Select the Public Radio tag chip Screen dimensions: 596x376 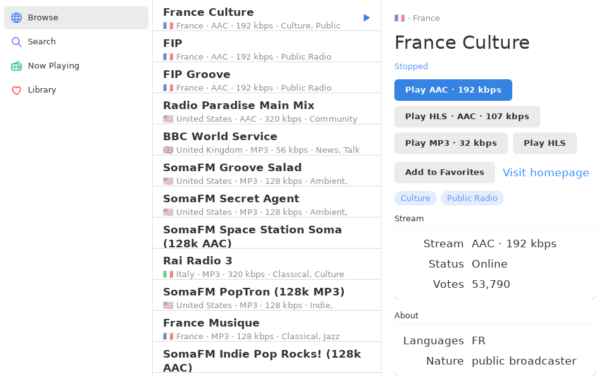[x=472, y=198]
